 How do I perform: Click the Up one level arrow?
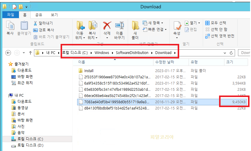click(30, 53)
